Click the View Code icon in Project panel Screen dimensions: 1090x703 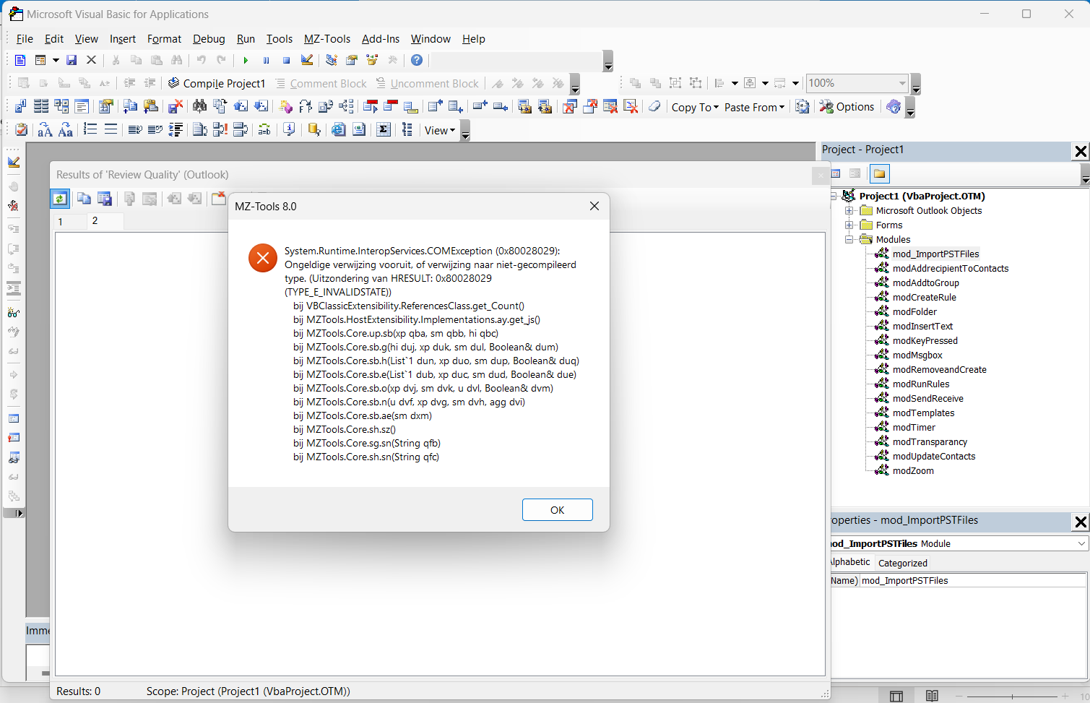pyautogui.click(x=836, y=173)
